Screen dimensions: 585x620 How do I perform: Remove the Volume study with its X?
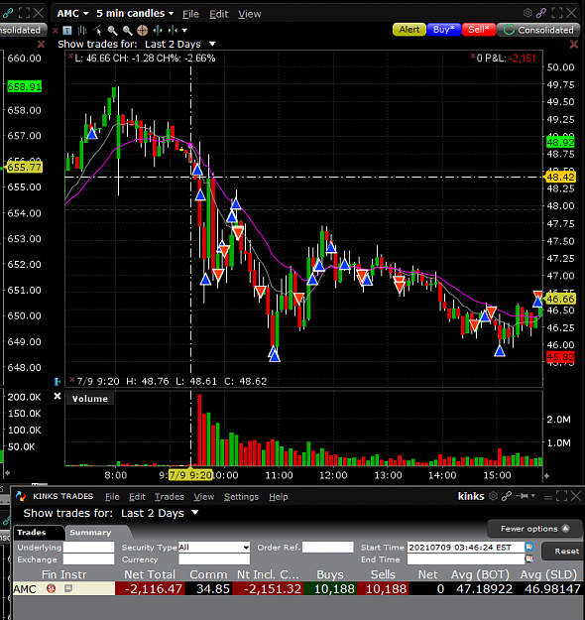point(58,396)
